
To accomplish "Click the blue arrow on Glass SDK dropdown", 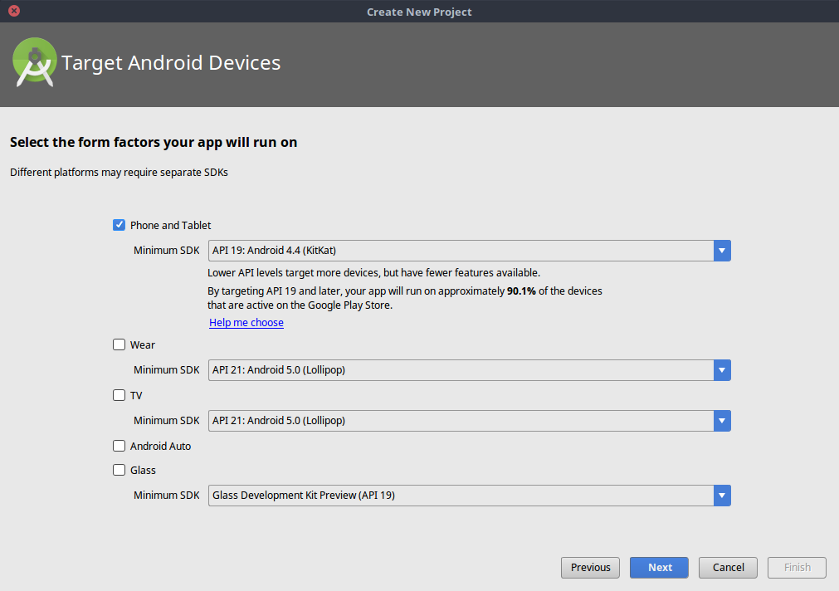I will (721, 495).
